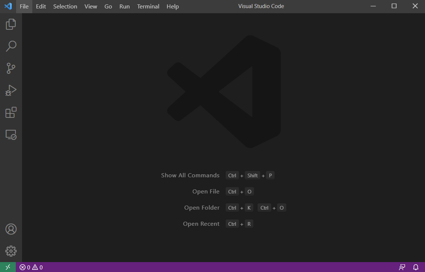Open the Run menu
The image size is (425, 272).
pyautogui.click(x=124, y=6)
